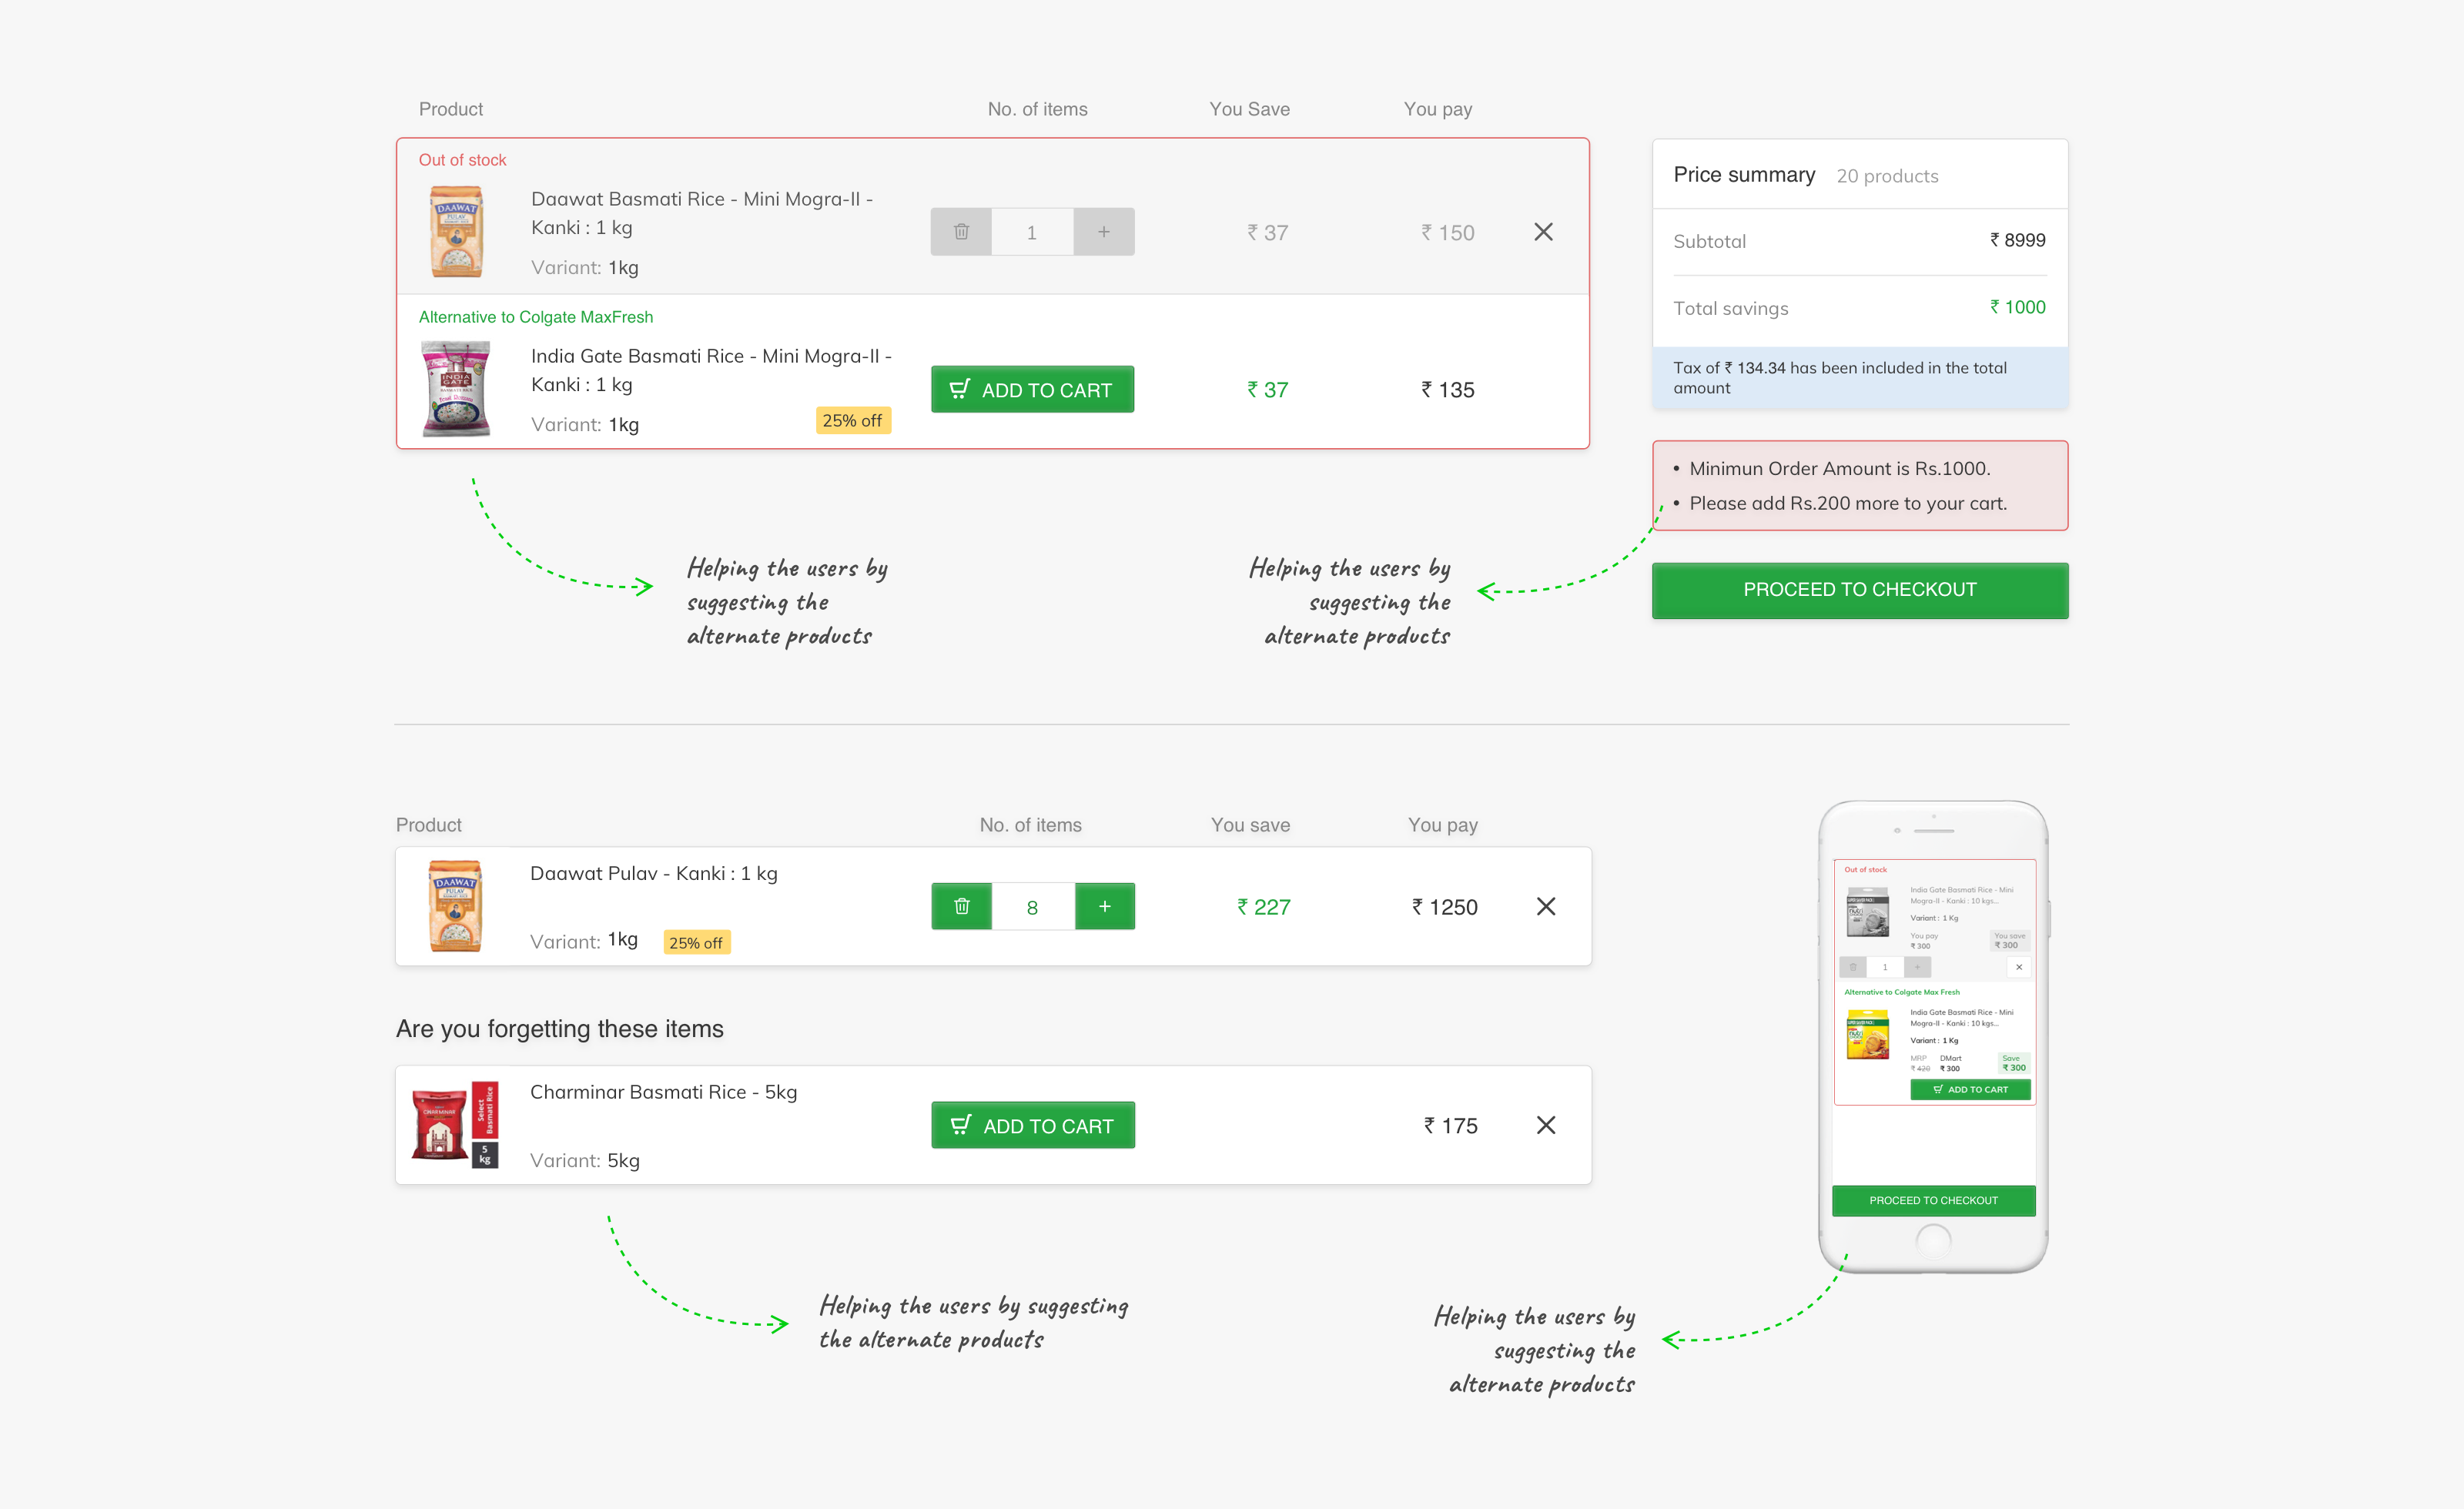The image size is (2464, 1509).
Task: Click trash icon for Daawat Basmati Rice row
Action: coord(961,232)
